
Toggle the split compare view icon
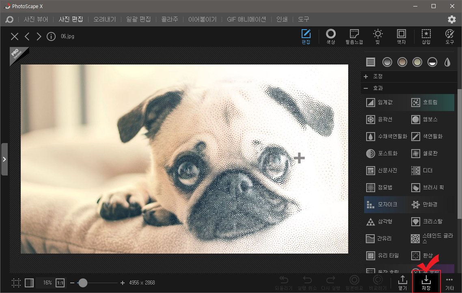click(x=29, y=283)
